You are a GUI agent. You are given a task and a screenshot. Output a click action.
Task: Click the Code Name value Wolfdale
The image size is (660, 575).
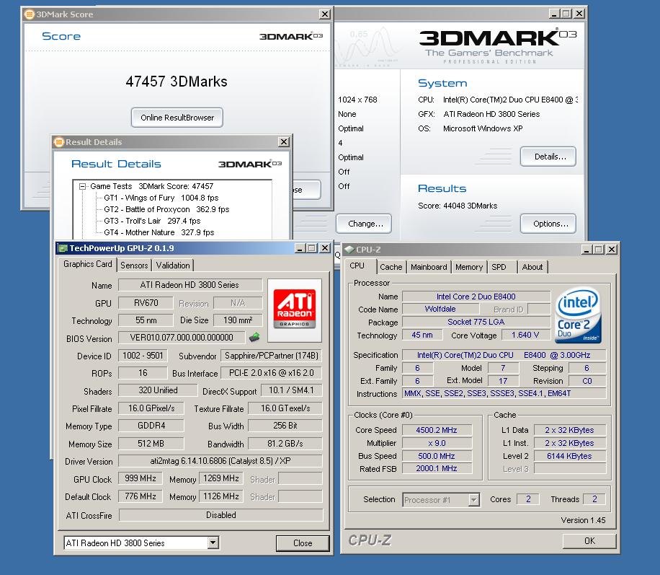pos(440,309)
